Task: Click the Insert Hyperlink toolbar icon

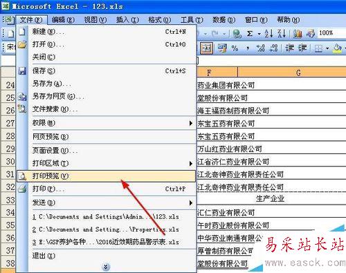Action: (237, 34)
